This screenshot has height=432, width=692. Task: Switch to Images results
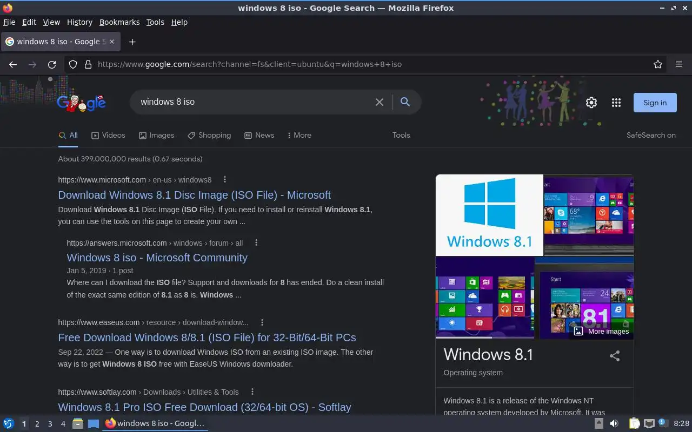156,136
